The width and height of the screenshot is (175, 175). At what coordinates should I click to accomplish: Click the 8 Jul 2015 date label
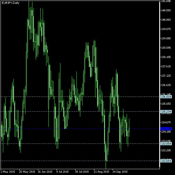tap(62, 171)
